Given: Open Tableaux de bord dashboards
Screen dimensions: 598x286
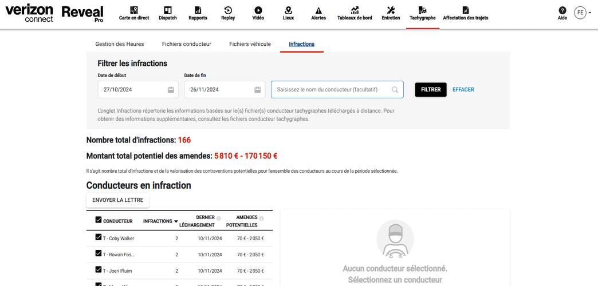Looking at the screenshot, I should pyautogui.click(x=355, y=14).
